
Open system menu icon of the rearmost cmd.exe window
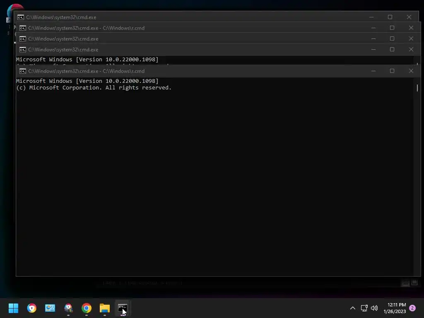click(21, 17)
